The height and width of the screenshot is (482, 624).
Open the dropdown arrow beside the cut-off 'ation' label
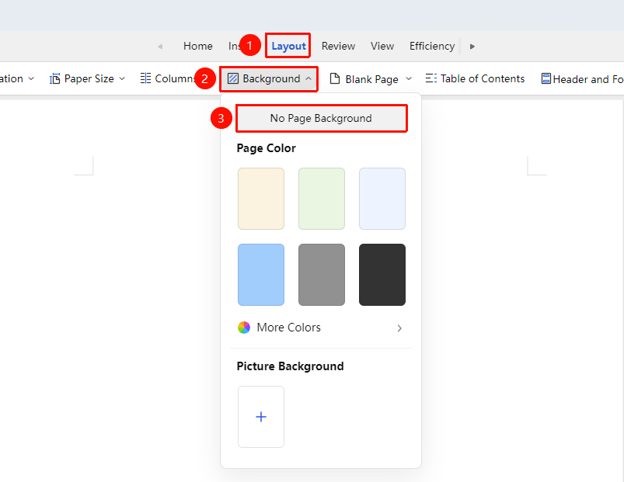pos(31,78)
